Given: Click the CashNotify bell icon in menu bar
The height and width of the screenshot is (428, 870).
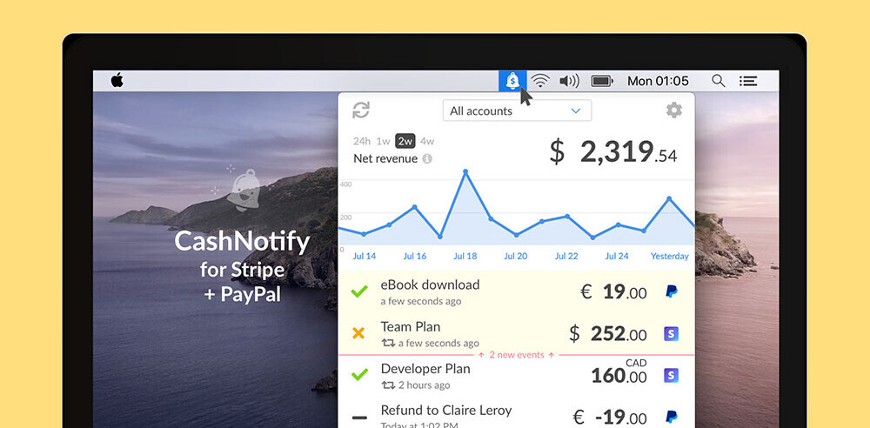Looking at the screenshot, I should click(512, 81).
